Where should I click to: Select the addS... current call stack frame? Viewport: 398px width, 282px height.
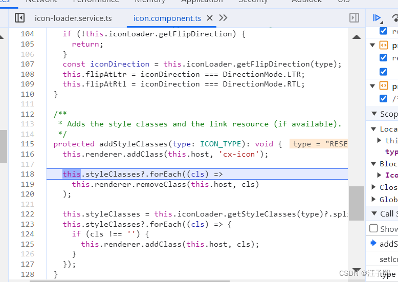pos(388,244)
